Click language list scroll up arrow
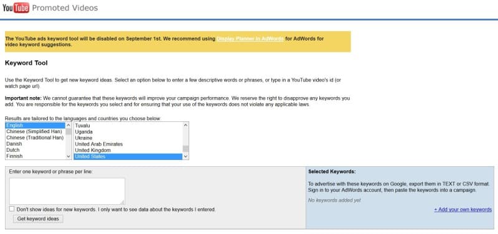 pyautogui.click(x=68, y=125)
